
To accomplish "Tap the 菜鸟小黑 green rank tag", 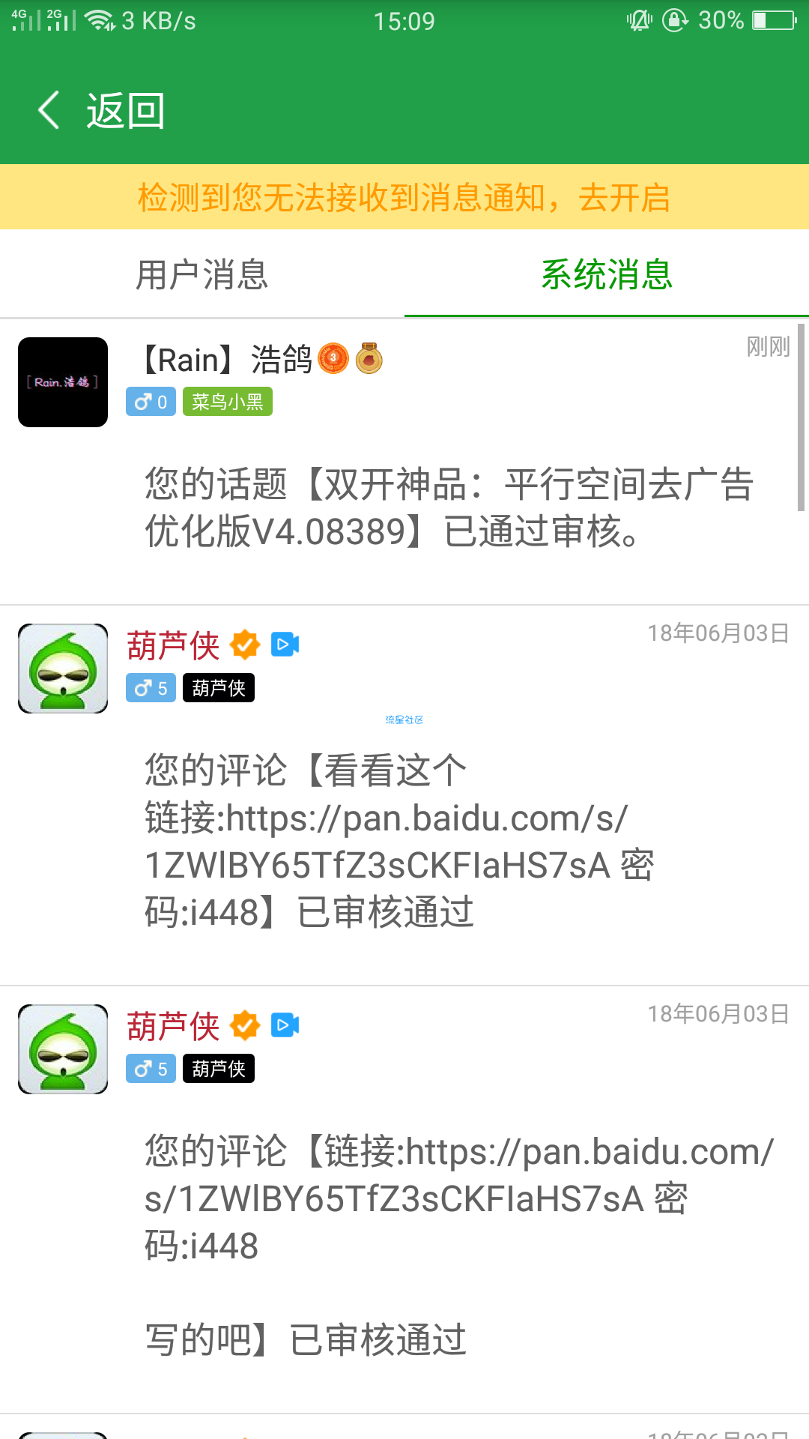I will click(x=228, y=402).
